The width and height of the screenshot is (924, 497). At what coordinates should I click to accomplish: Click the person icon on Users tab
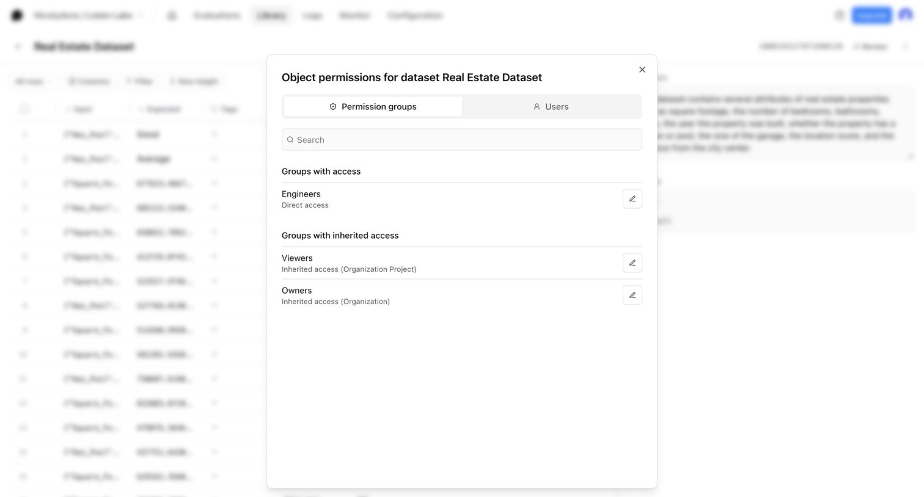click(537, 107)
